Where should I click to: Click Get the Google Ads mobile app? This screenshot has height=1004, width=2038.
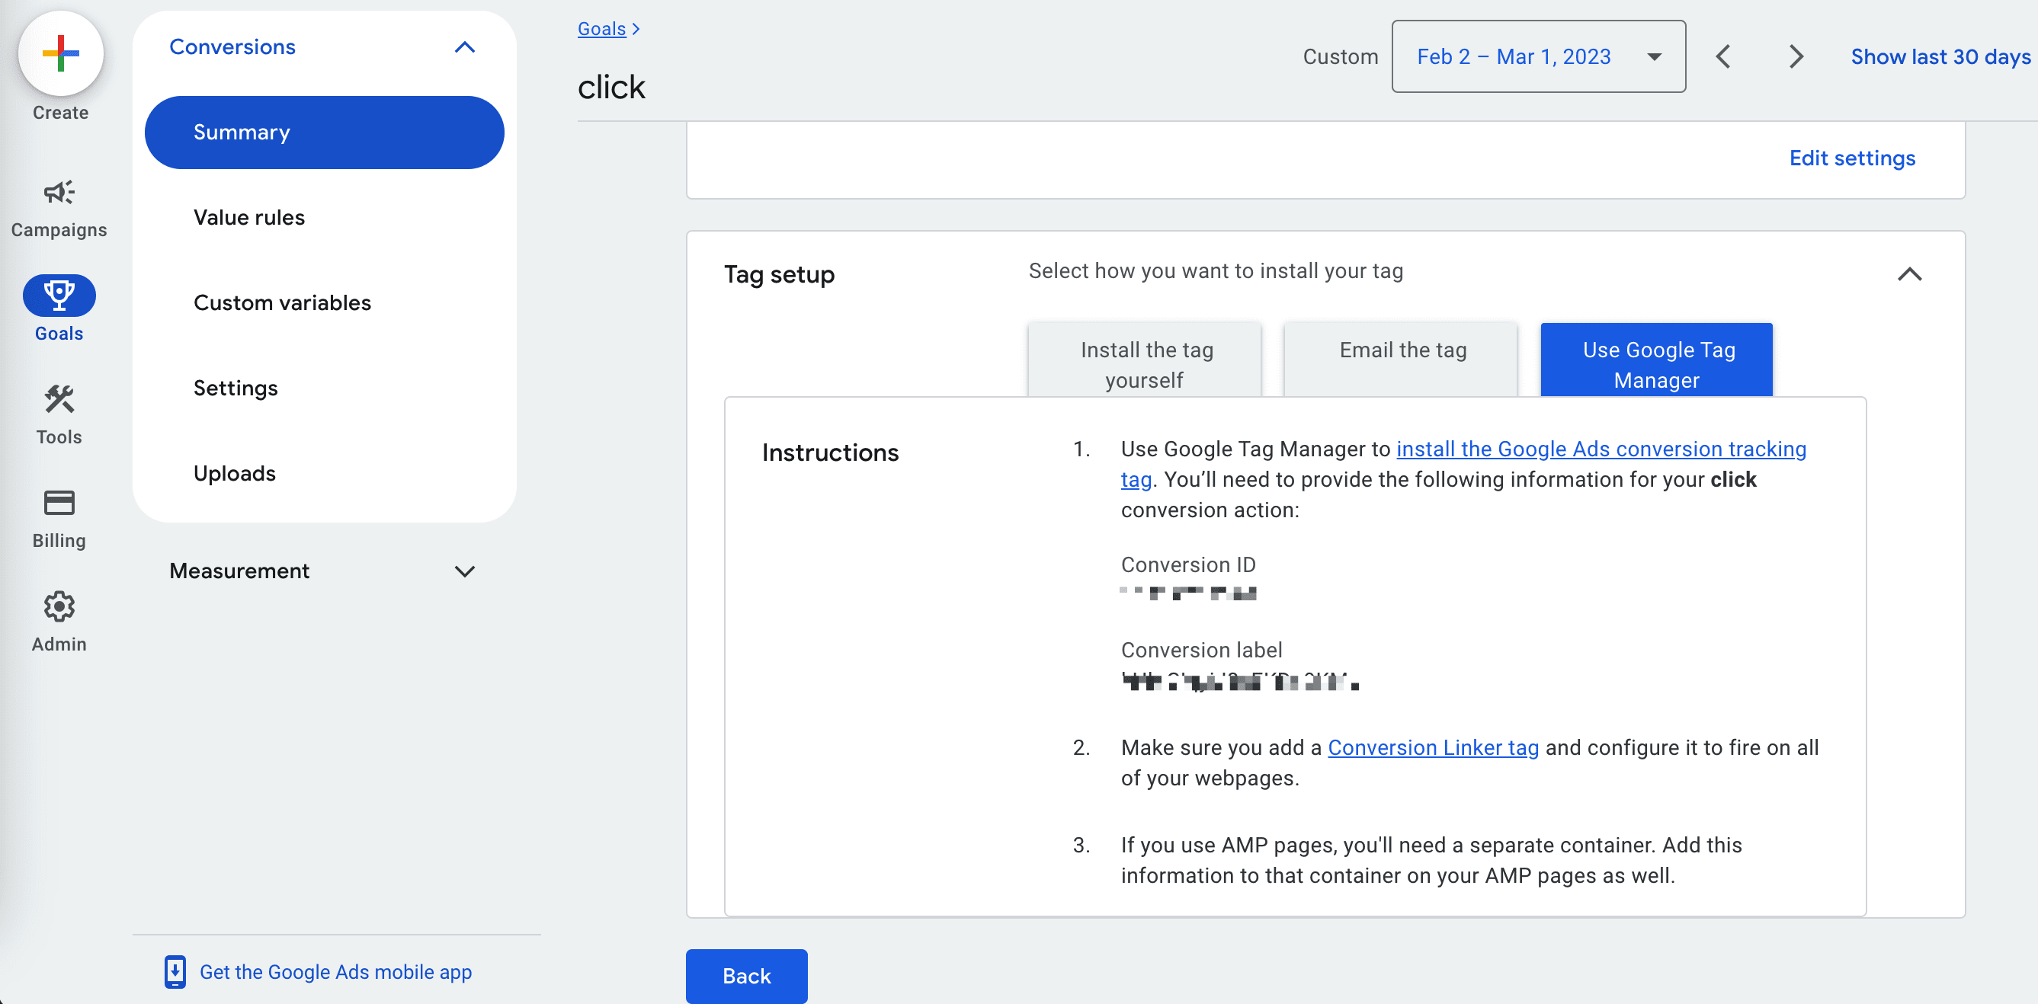tap(335, 971)
